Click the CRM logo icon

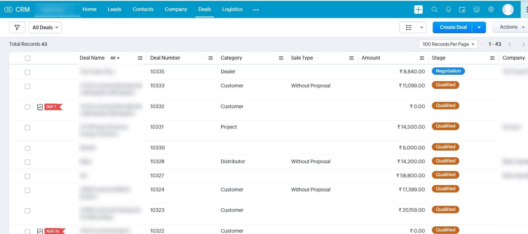[8, 10]
